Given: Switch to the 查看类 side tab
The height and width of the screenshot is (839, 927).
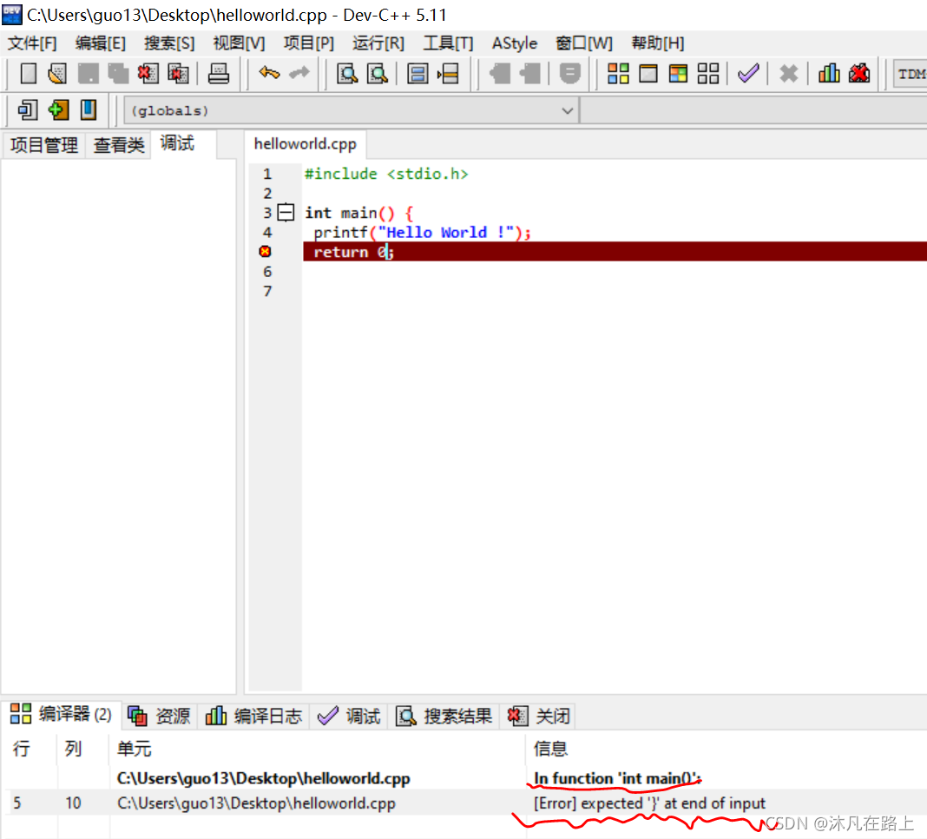Looking at the screenshot, I should click(119, 145).
